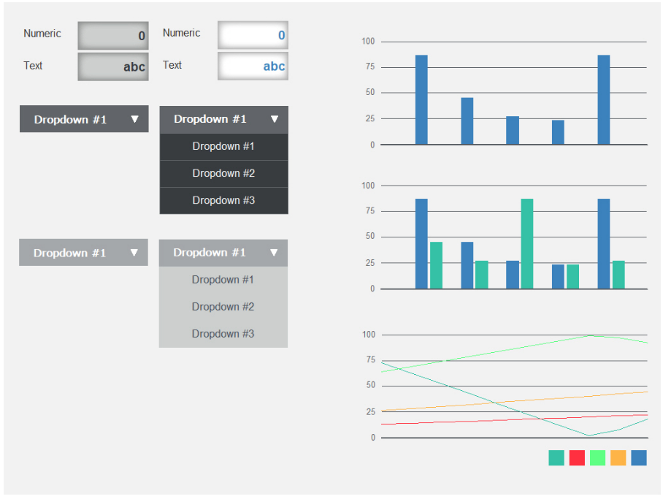This screenshot has width=663, height=499.
Task: Click the light green legend swatch
Action: 597,457
